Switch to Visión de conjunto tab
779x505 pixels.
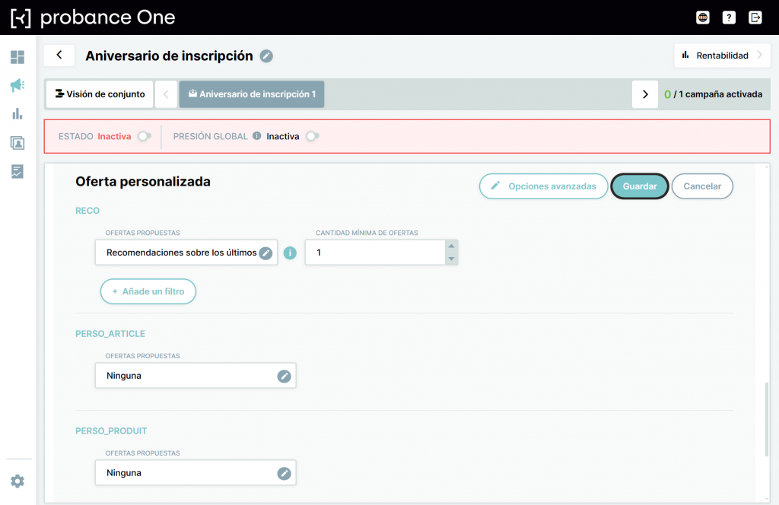click(100, 94)
